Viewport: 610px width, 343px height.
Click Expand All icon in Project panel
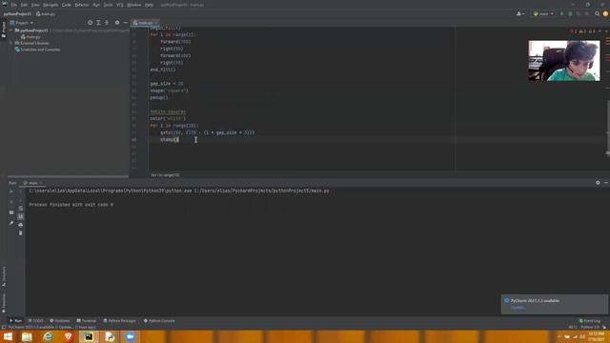[98, 23]
